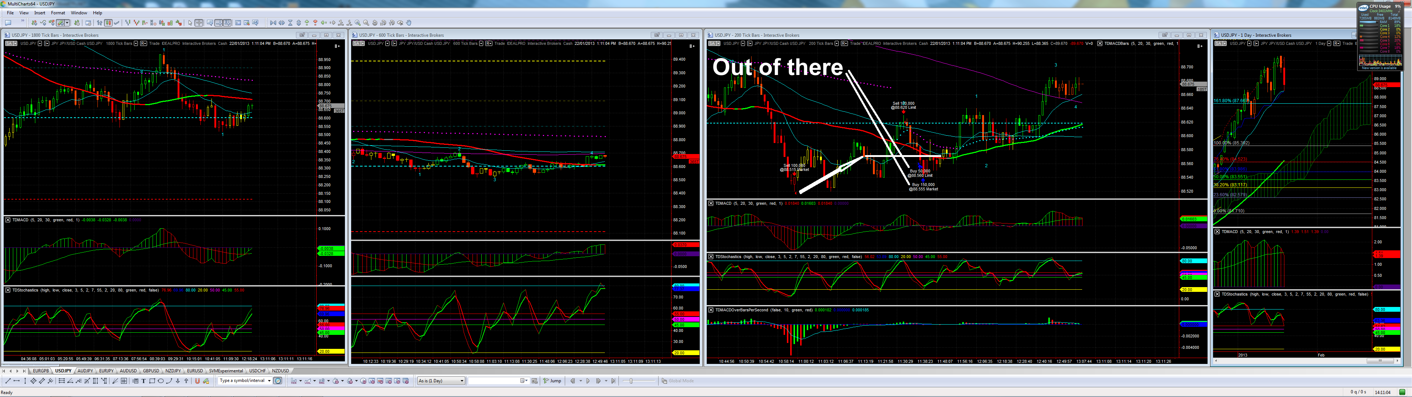Viewport: 1412px width, 397px height.
Task: Click the date input field beside Jump
Action: [x=499, y=381]
